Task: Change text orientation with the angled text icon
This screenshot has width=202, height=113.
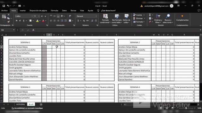Action: coord(62,16)
